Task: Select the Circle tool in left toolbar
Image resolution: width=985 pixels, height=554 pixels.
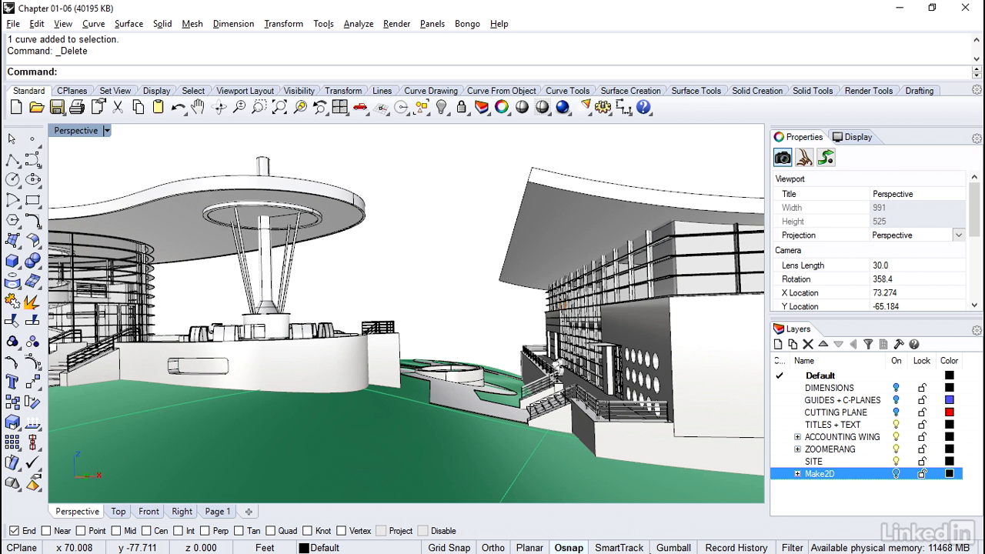Action: coord(12,179)
